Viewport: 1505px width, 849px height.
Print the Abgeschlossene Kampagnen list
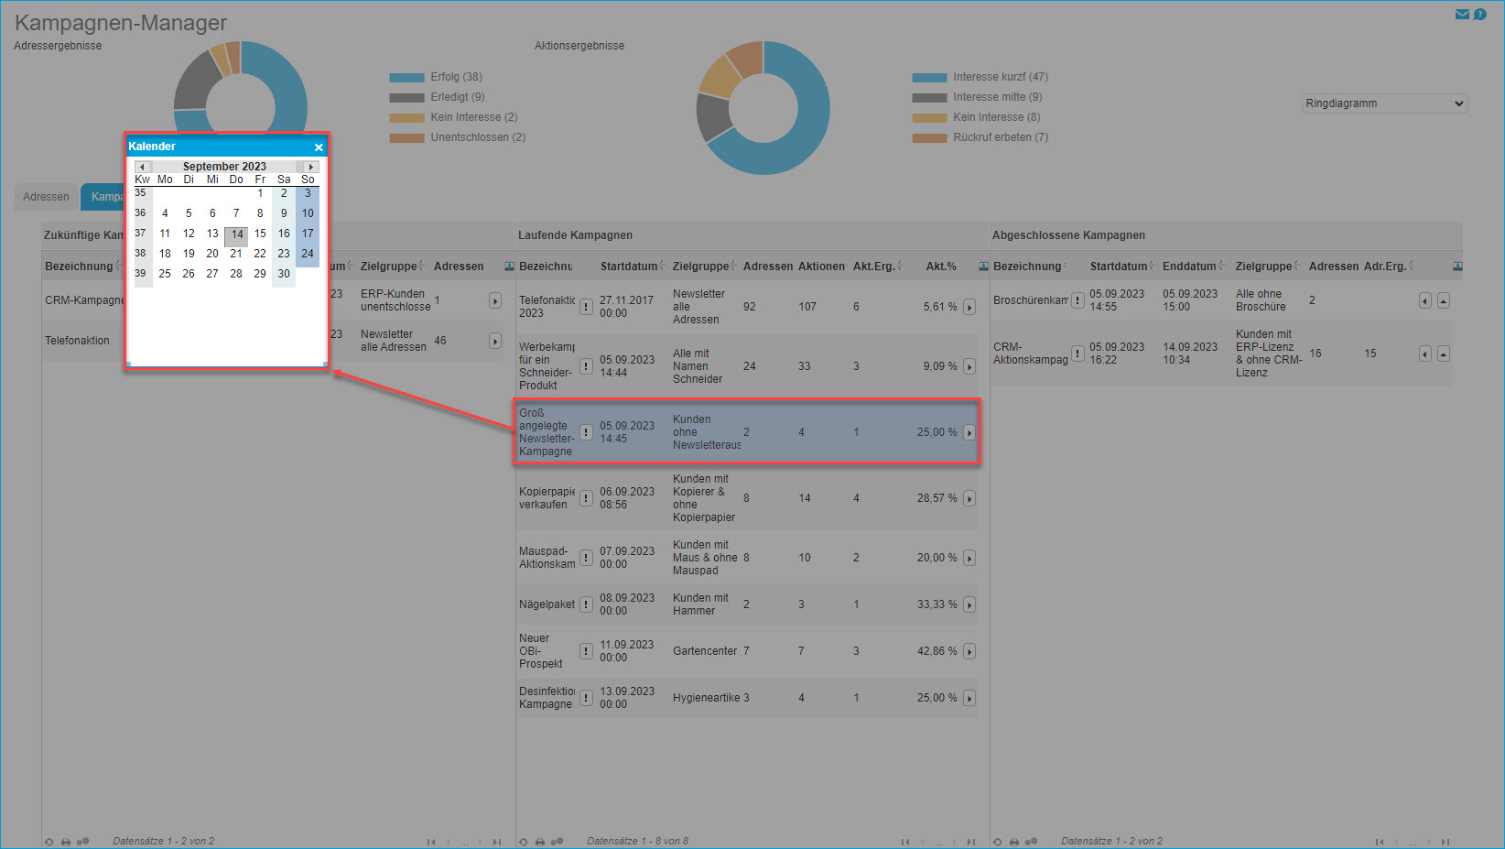(1014, 842)
